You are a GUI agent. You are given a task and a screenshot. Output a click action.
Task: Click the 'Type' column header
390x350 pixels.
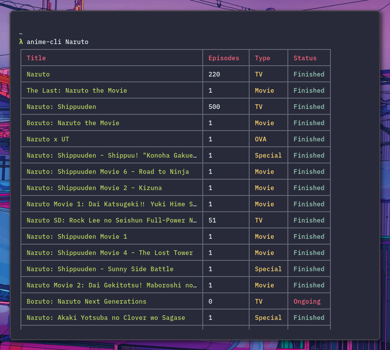point(262,58)
